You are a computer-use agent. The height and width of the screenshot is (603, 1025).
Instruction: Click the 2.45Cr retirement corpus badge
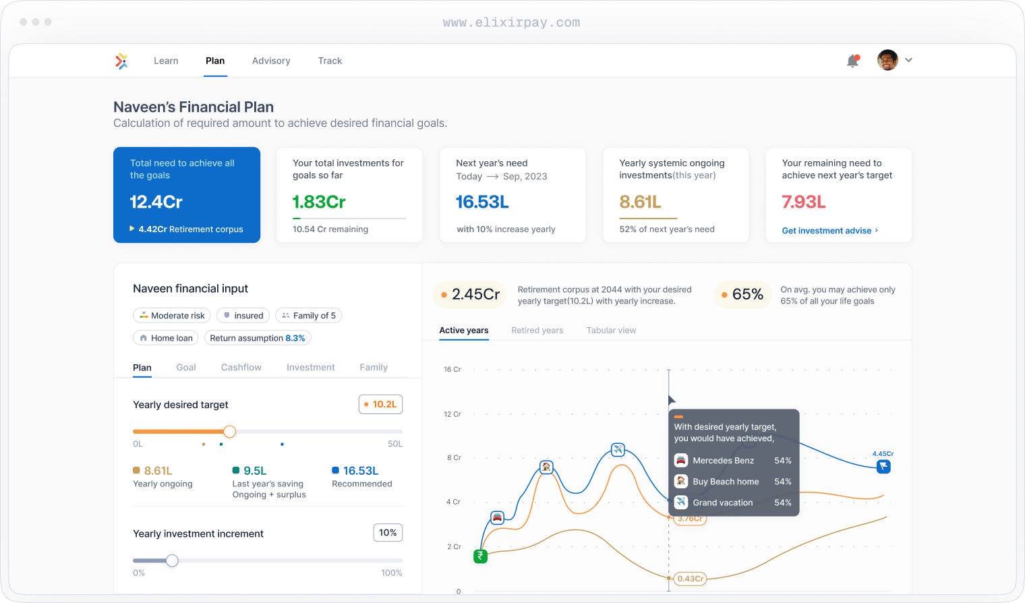point(469,295)
